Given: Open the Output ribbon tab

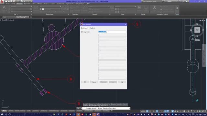Looking at the screenshot, I should click(x=46, y=4).
